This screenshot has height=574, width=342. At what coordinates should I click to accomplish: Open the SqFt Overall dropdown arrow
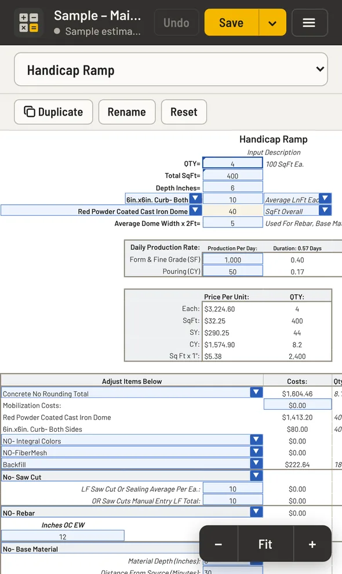click(x=325, y=210)
